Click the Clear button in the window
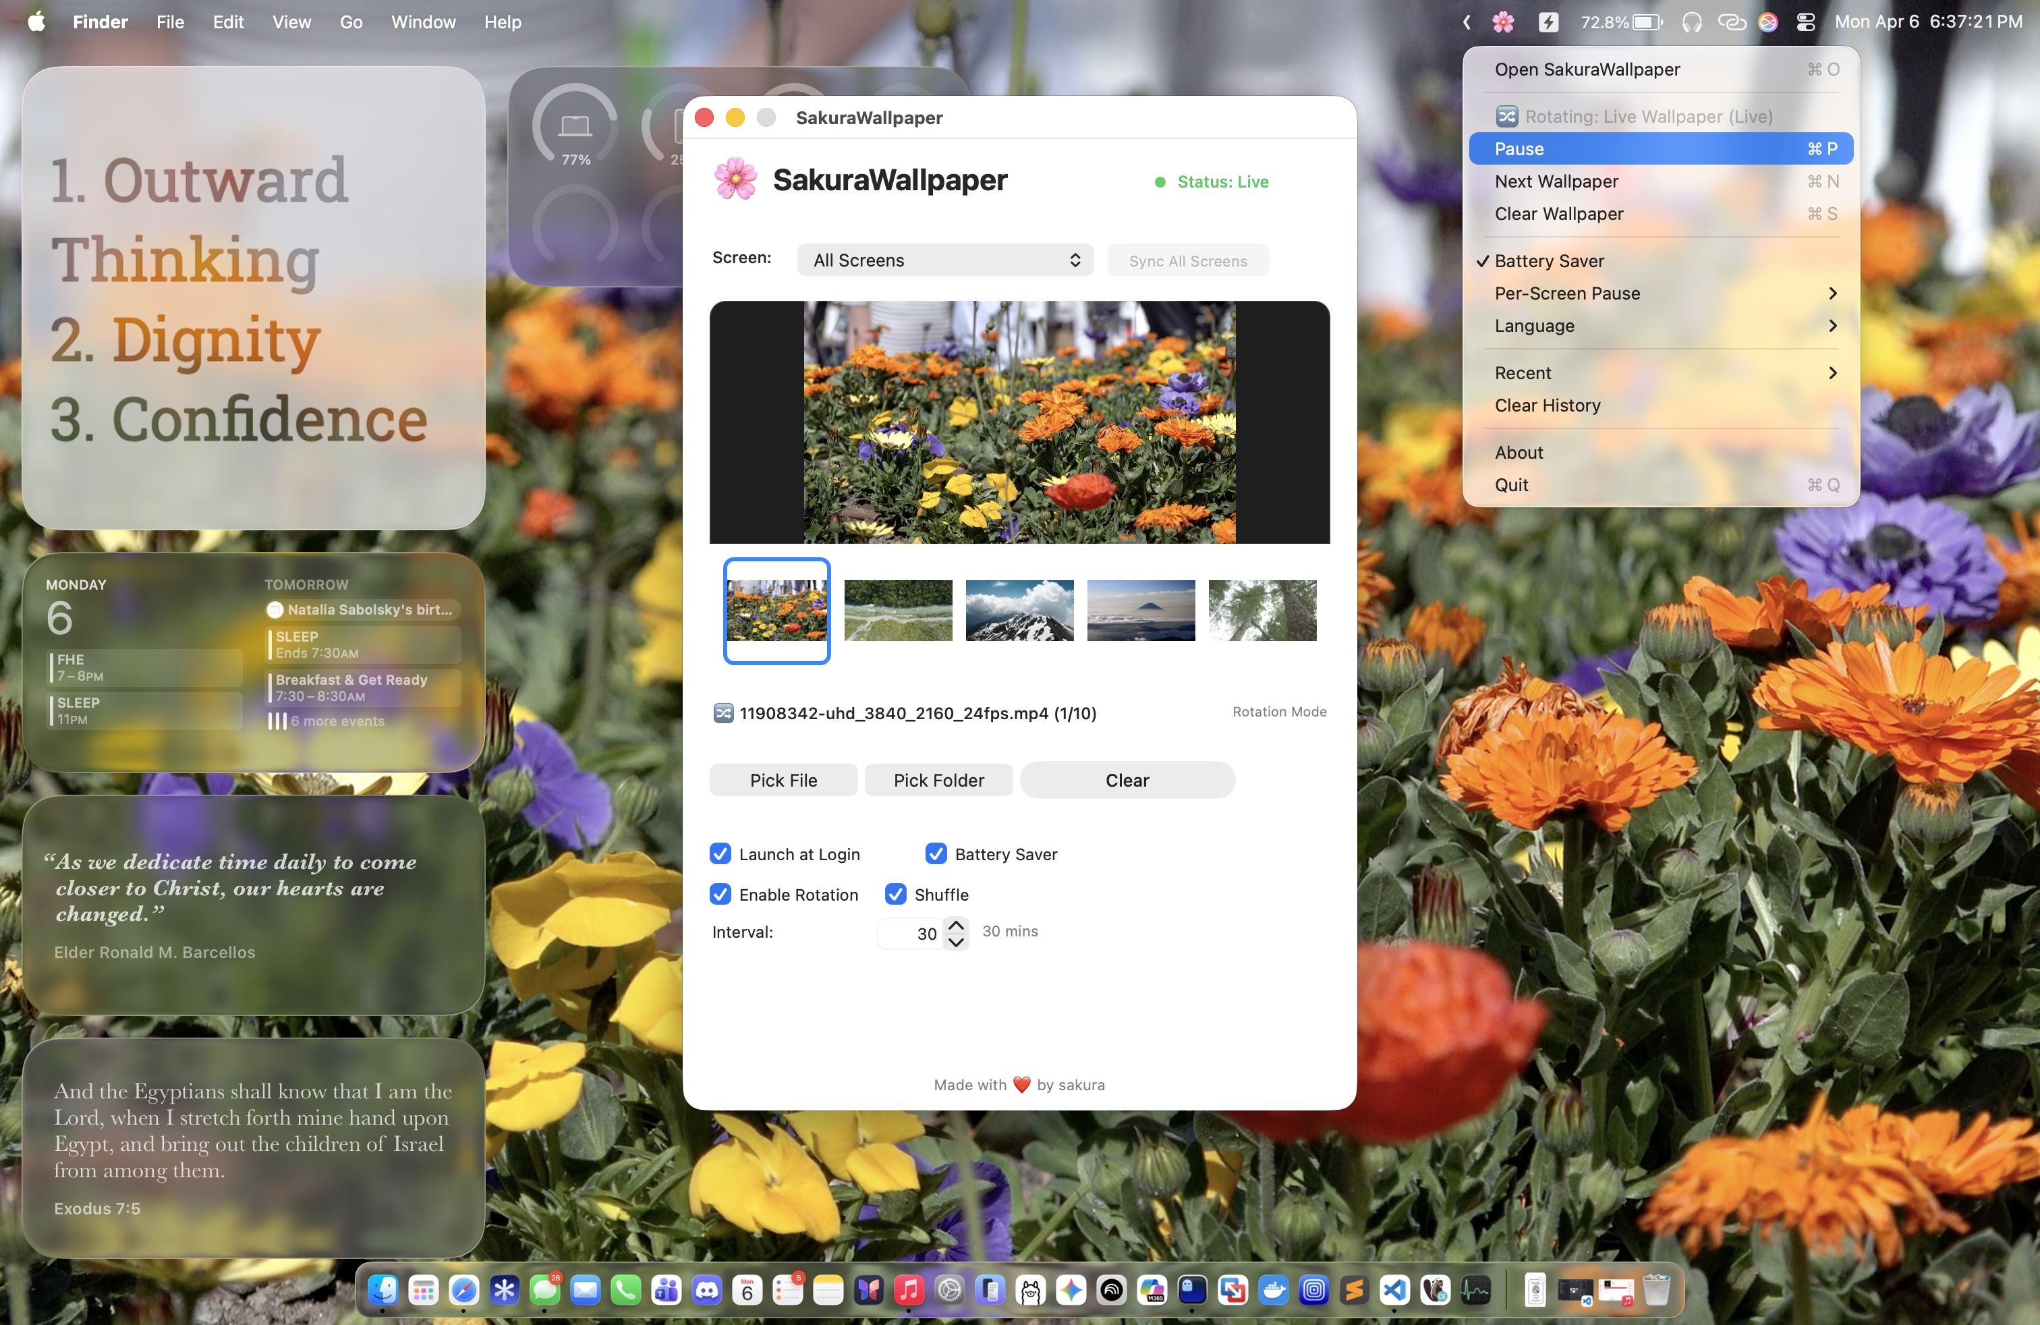 [x=1127, y=780]
